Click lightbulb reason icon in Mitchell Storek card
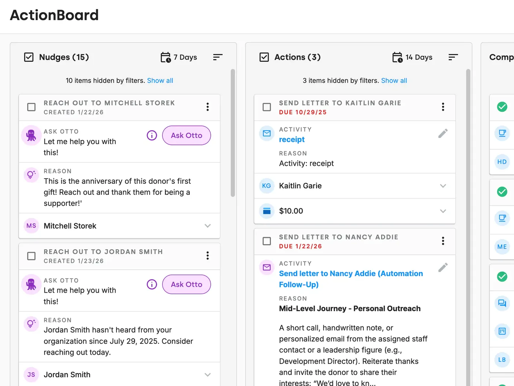 (x=31, y=175)
